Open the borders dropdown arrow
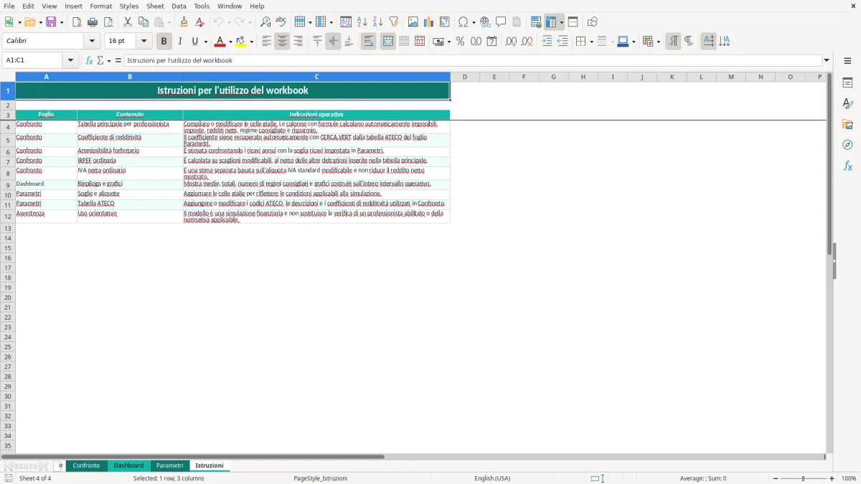The width and height of the screenshot is (861, 484). pyautogui.click(x=591, y=42)
